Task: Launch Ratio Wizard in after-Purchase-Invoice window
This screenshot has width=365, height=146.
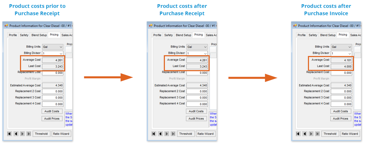Action: [350, 134]
